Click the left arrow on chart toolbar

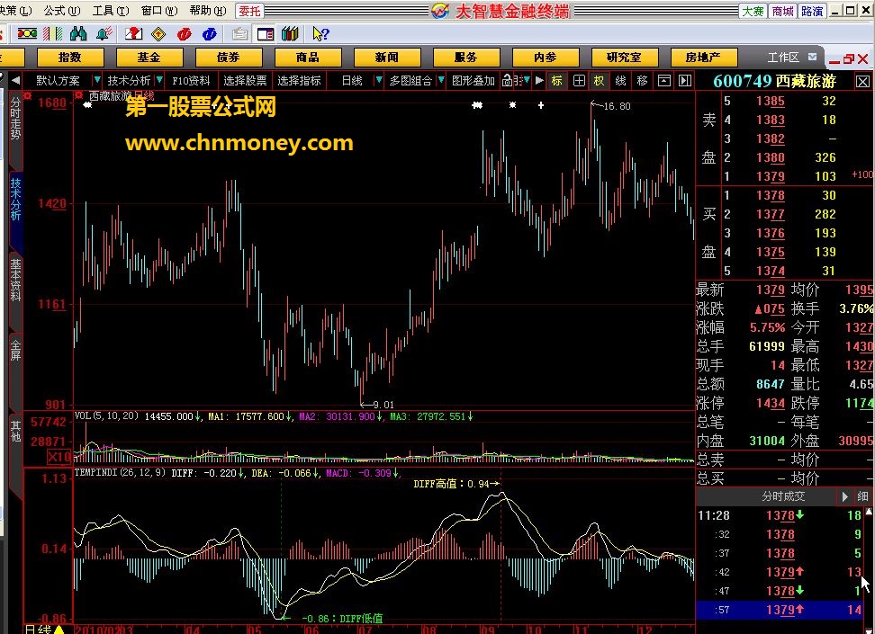pos(15,81)
